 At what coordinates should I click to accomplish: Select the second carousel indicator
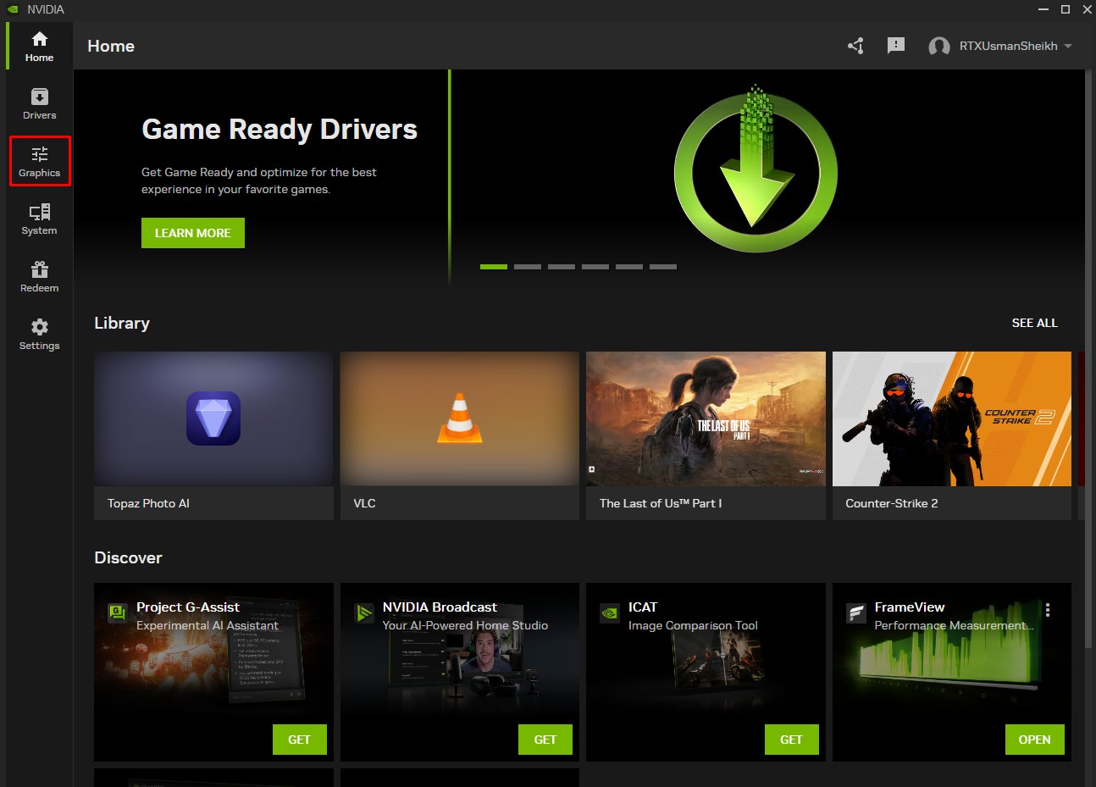tap(528, 267)
